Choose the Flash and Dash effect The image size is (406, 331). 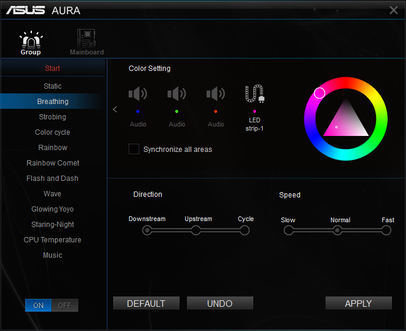click(53, 179)
